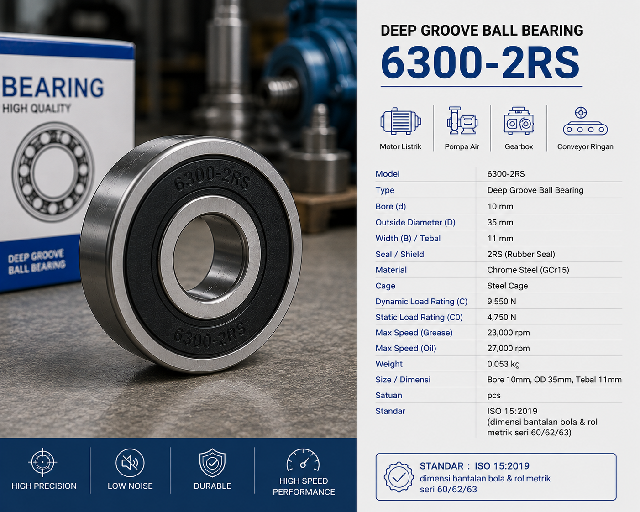
Task: Click the Low Noise muted speaker icon
Action: pyautogui.click(x=130, y=463)
